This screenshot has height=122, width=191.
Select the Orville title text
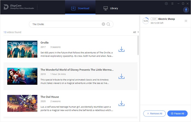pyautogui.click(x=44, y=43)
